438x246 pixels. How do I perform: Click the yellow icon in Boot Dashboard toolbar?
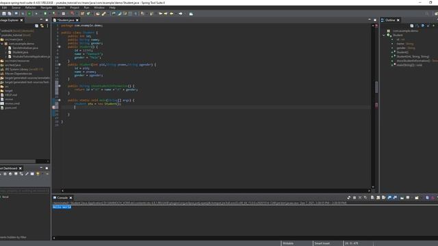coord(38,174)
